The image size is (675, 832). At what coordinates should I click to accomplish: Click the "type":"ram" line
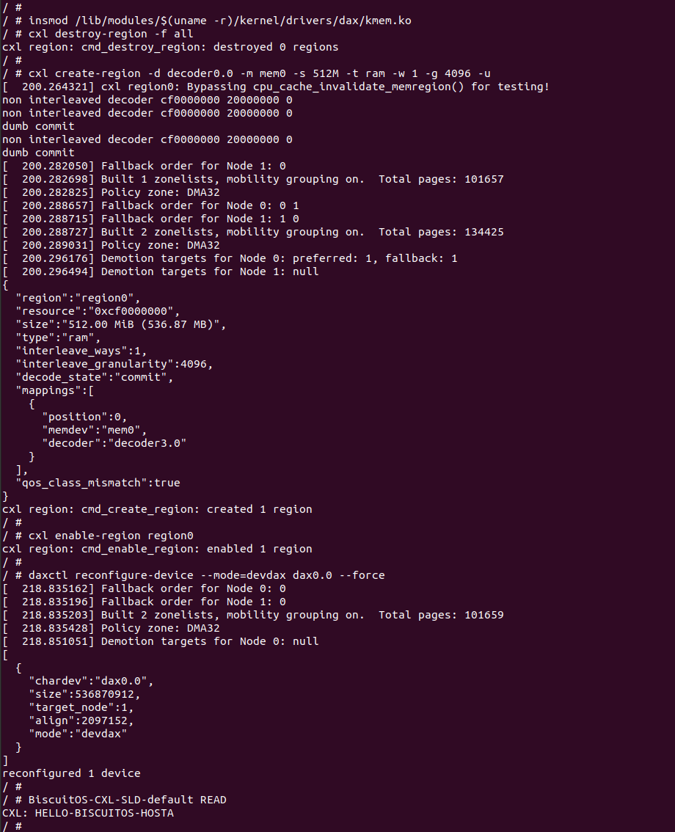pos(58,337)
